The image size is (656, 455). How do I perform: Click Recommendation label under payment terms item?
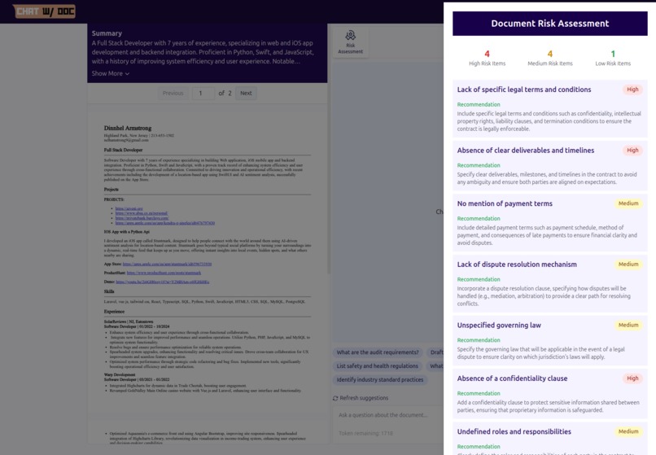pyautogui.click(x=479, y=218)
